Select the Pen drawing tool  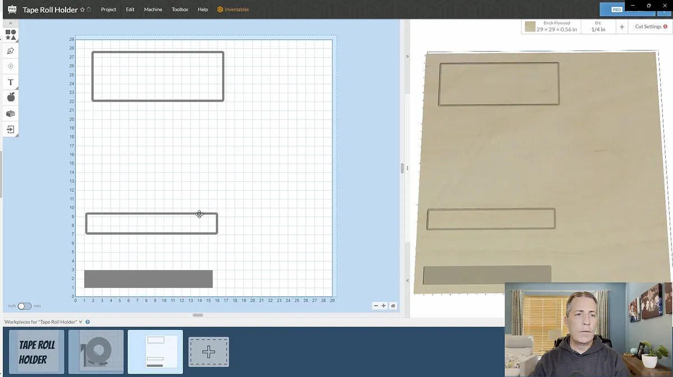pos(11,50)
